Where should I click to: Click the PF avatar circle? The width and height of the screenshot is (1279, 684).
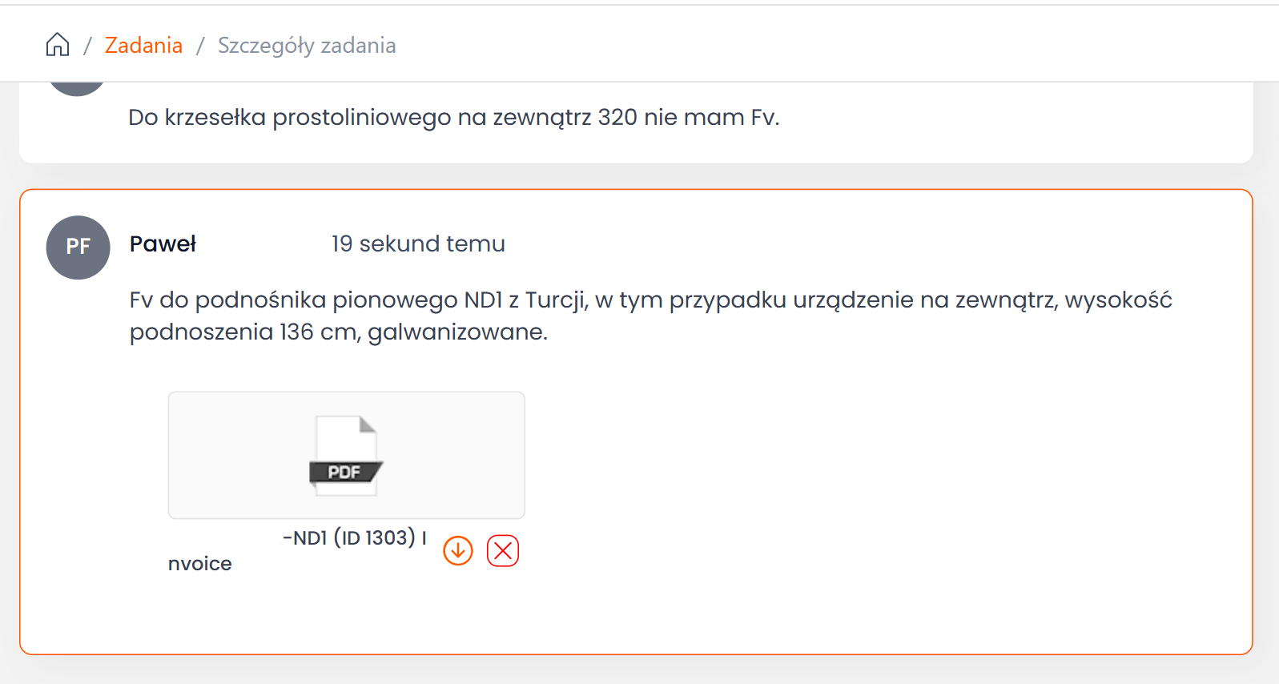coord(78,247)
